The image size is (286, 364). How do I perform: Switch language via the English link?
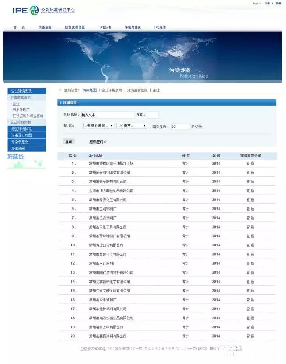click(x=257, y=4)
